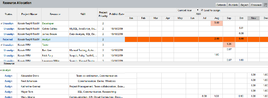
Task: Select the Publish Date column header
Action: coord(117,14)
